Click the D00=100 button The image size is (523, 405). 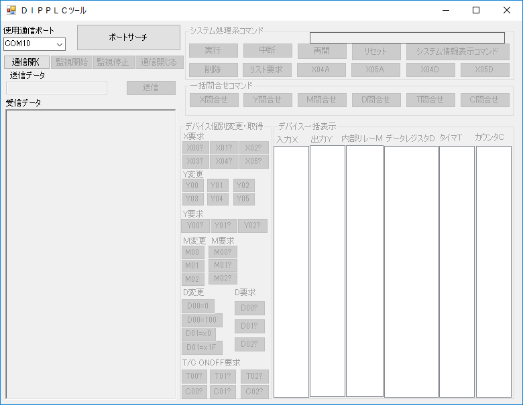click(202, 320)
